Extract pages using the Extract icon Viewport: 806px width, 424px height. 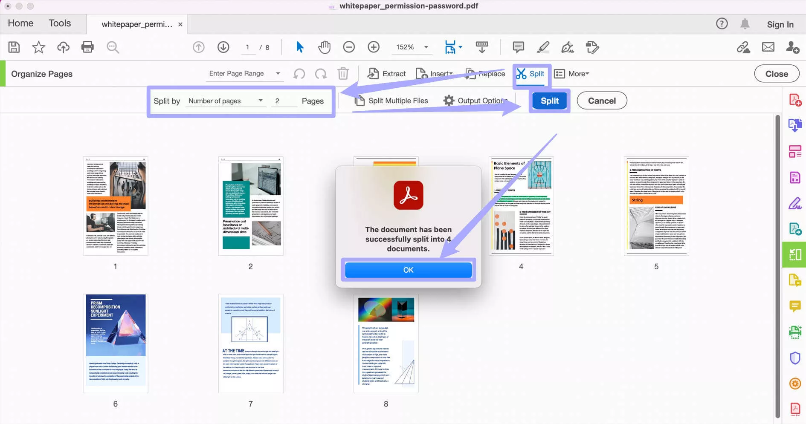tap(386, 73)
